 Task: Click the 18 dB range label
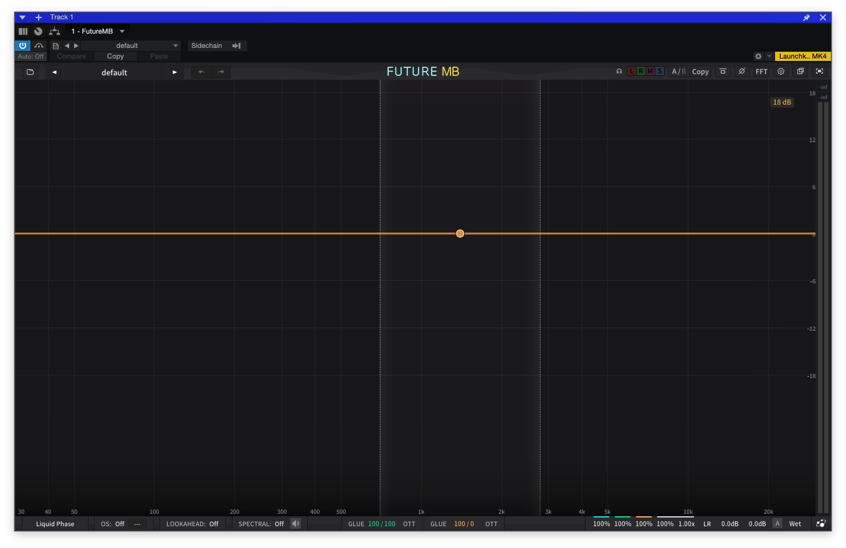point(782,102)
